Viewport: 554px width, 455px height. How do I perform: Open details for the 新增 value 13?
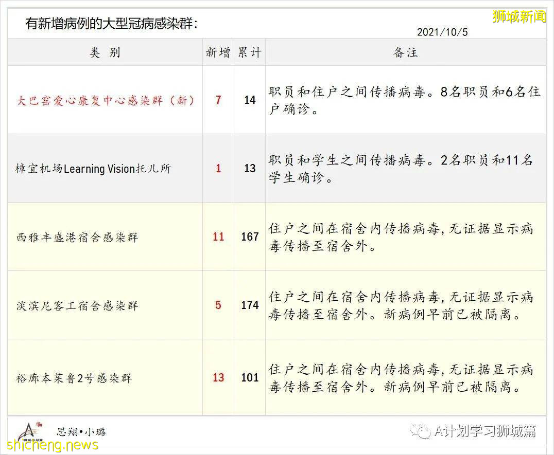coord(218,377)
